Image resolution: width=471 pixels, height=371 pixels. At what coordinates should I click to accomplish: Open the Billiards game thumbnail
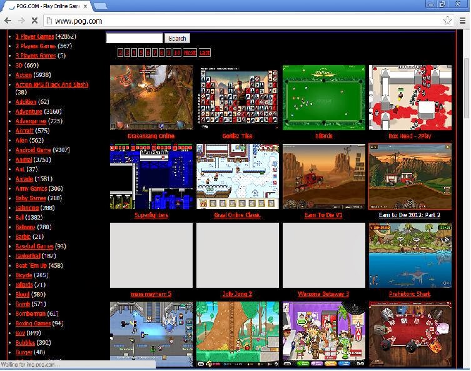324,98
